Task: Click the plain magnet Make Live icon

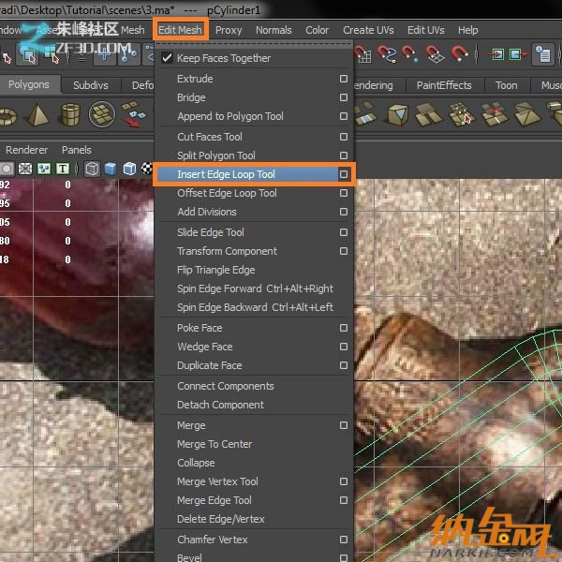Action: coord(459,53)
